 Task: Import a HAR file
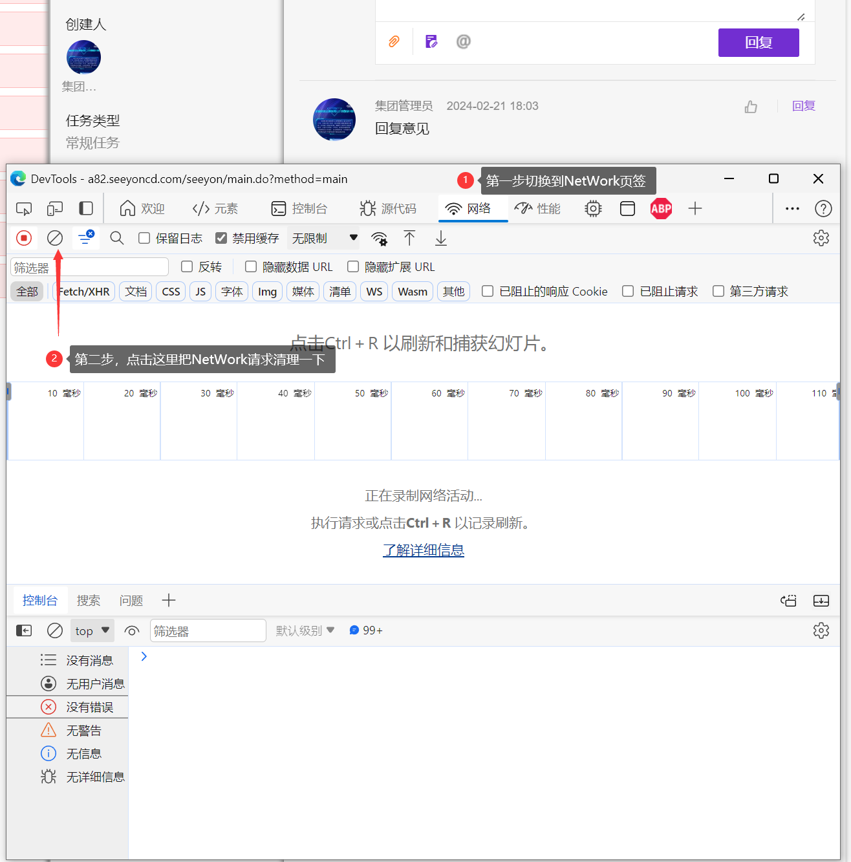tap(409, 239)
